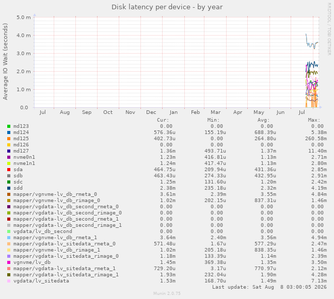Select the sdc legend label
334x299 pixels.
pyautogui.click(x=18, y=181)
